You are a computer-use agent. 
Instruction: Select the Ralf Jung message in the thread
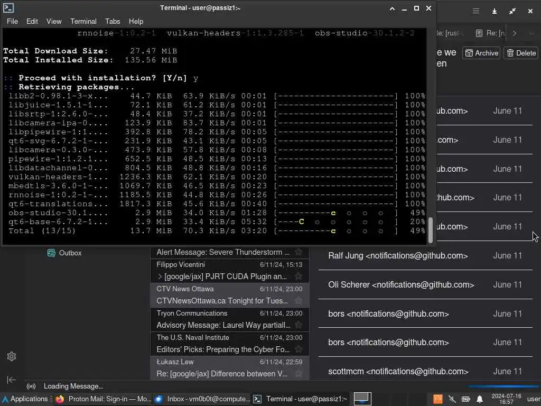[425, 256]
